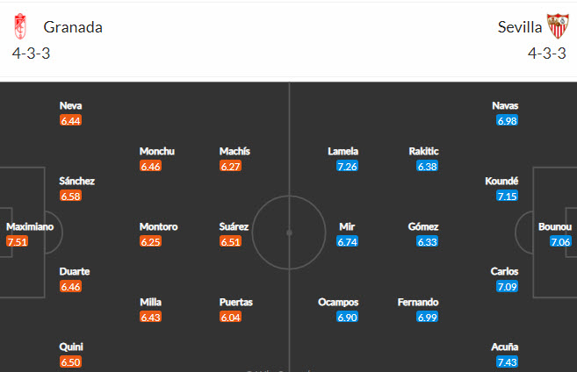The image size is (577, 372).
Task: Click Fernando's 6.99 rating badge
Action: tap(428, 317)
